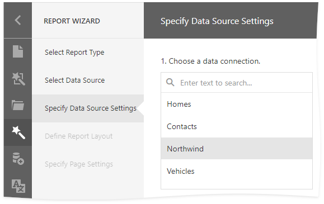Open the New Report page icon

18,51
